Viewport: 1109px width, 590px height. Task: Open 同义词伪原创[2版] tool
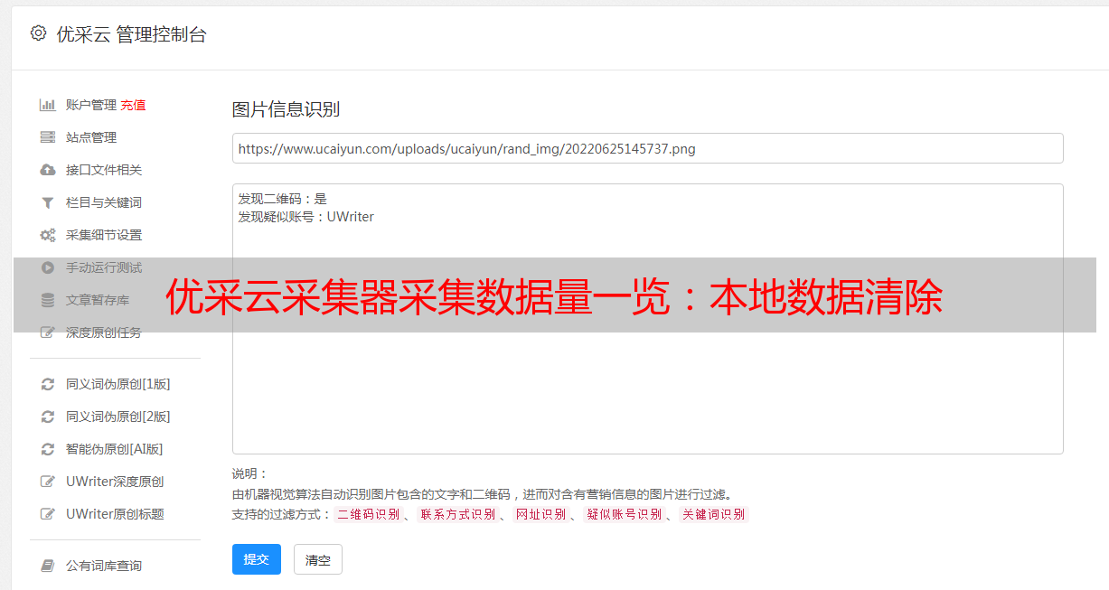(x=117, y=417)
